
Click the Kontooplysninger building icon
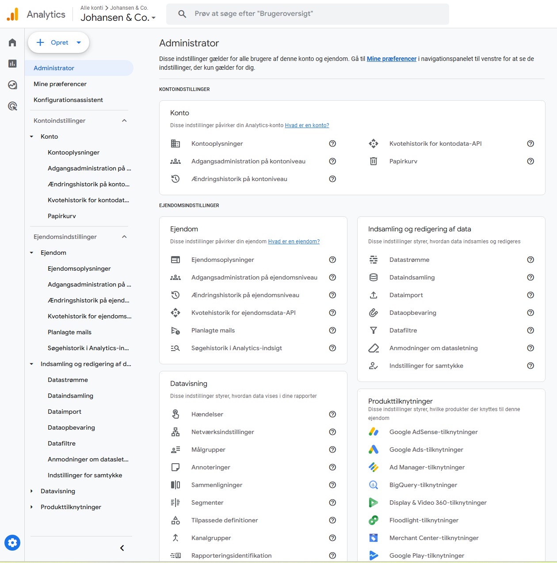coord(175,144)
